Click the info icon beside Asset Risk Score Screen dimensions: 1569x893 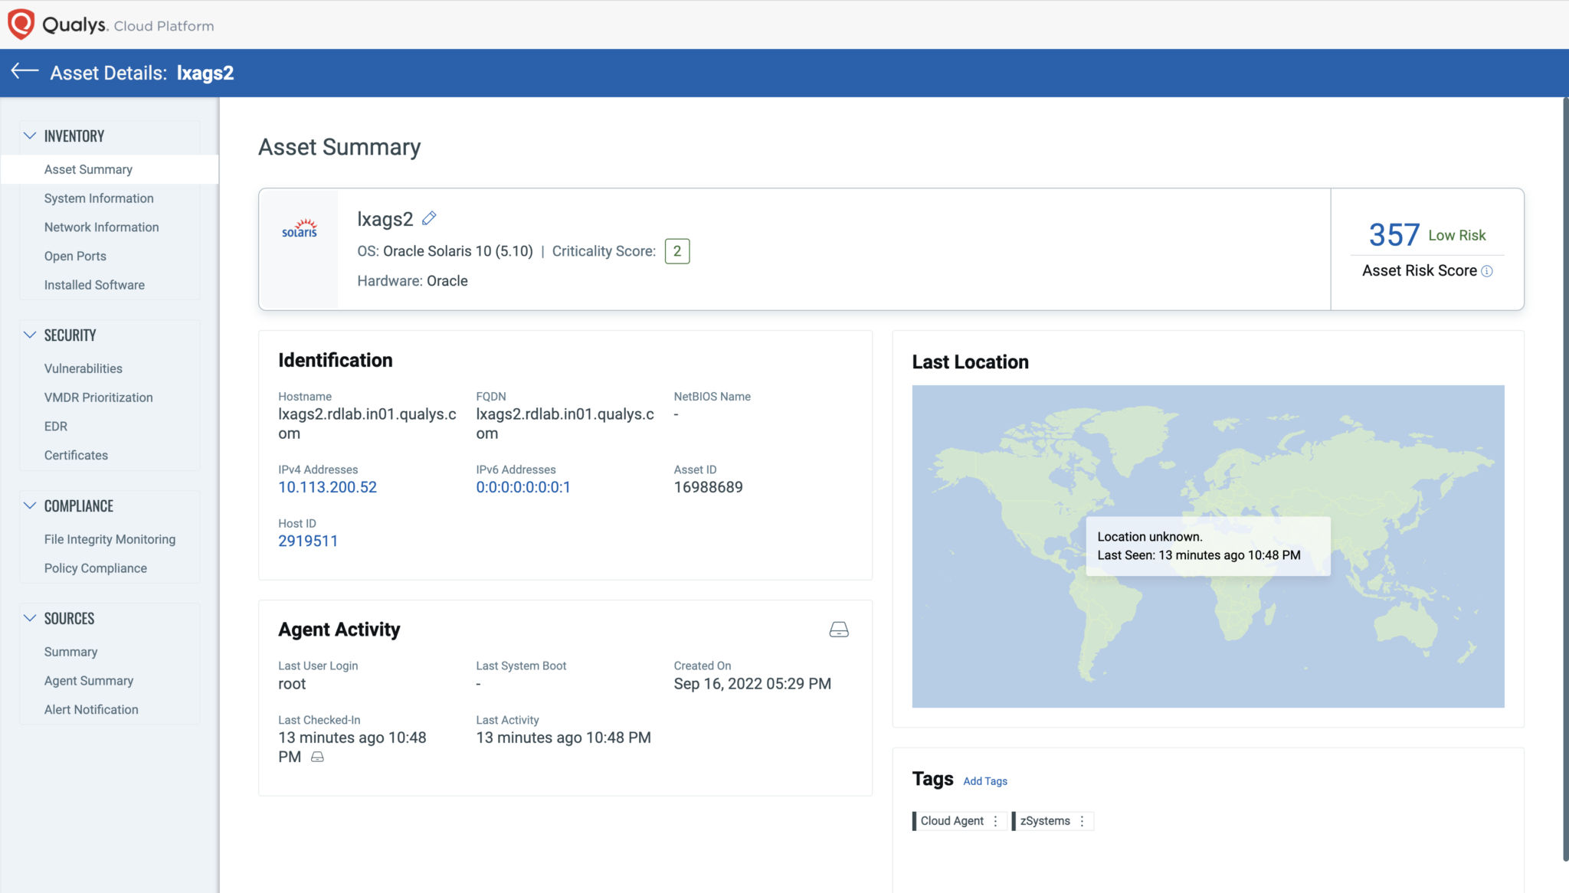click(x=1488, y=270)
